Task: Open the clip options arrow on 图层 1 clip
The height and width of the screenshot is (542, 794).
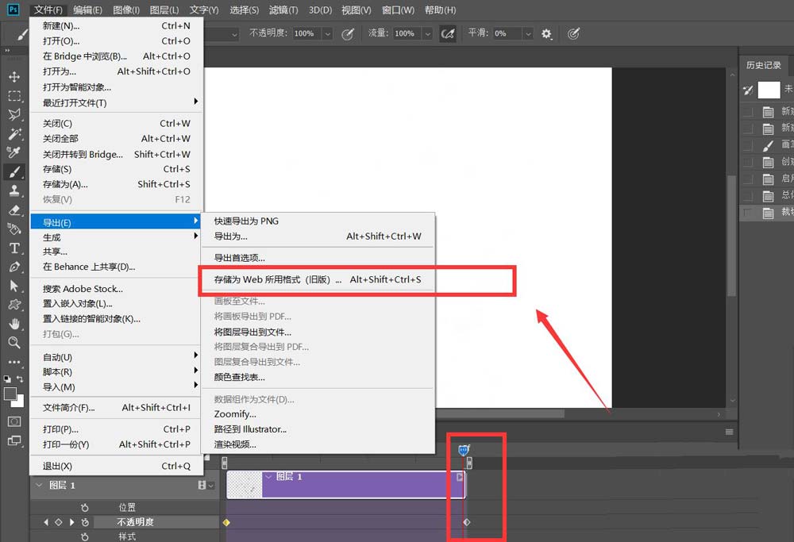Action: point(460,477)
